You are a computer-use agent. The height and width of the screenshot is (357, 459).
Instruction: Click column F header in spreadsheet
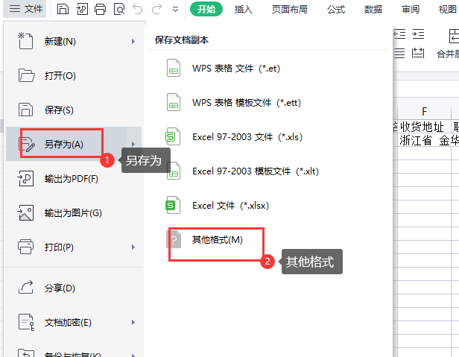[424, 112]
